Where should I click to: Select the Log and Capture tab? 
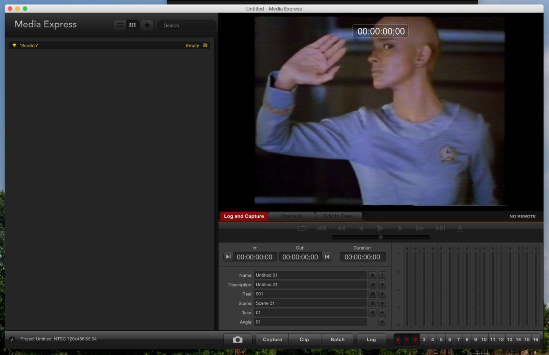pyautogui.click(x=244, y=216)
